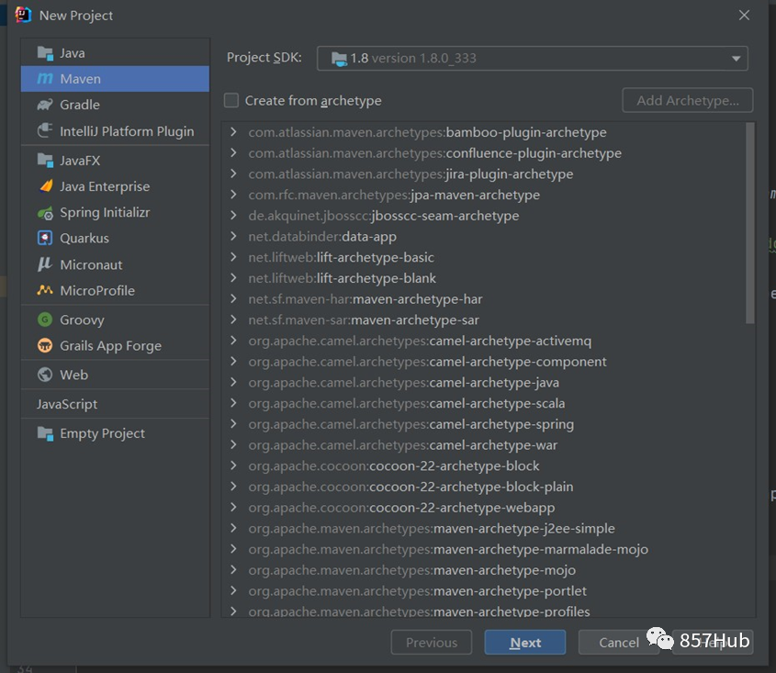
Task: Expand bamboo-plugin-archetype node
Action: 233,132
